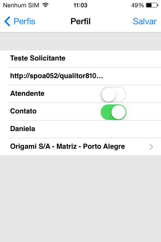Tap the Perfil navigation title

(80, 21)
